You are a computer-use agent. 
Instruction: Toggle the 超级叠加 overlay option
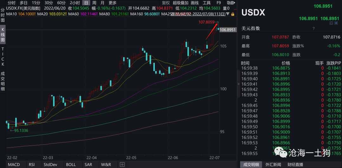[x=180, y=3]
